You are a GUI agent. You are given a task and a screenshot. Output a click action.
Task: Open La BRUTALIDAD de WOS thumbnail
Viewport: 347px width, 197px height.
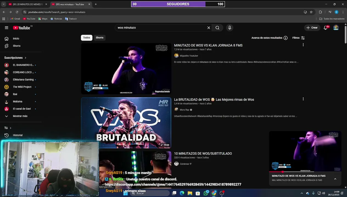[126, 123]
